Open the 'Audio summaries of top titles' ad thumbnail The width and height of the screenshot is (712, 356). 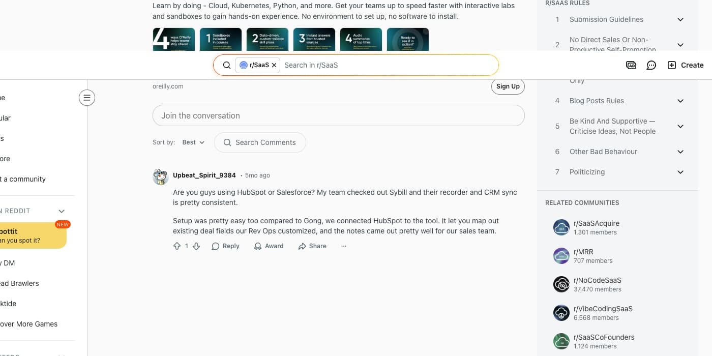point(361,39)
